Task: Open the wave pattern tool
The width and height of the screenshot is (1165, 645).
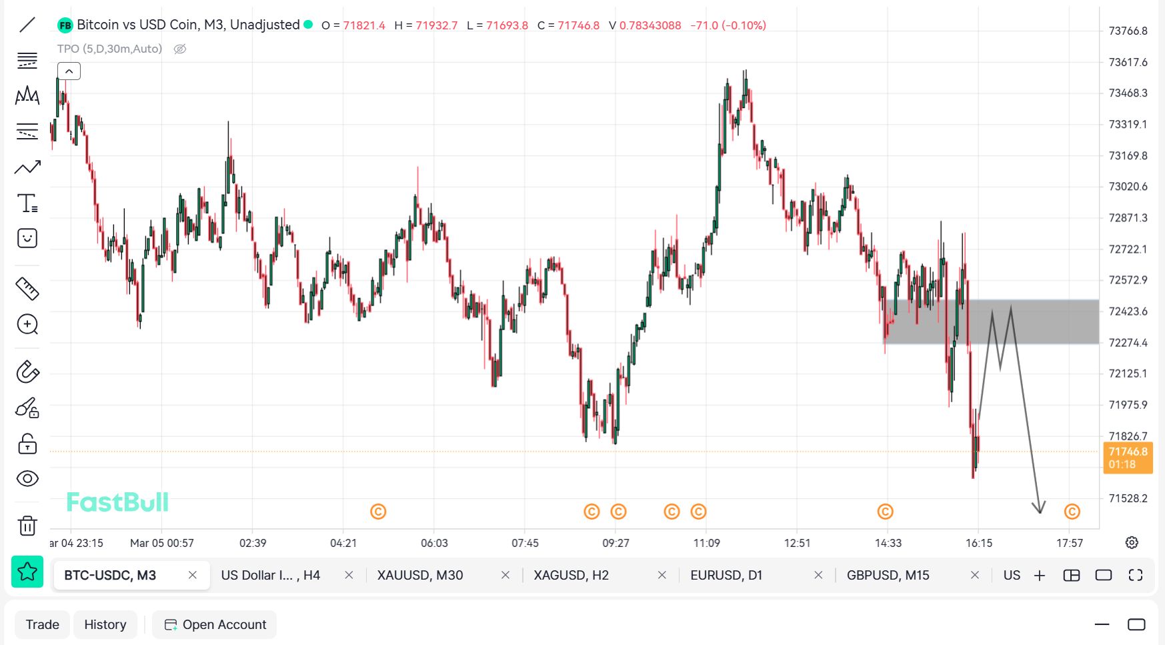Action: click(x=27, y=96)
